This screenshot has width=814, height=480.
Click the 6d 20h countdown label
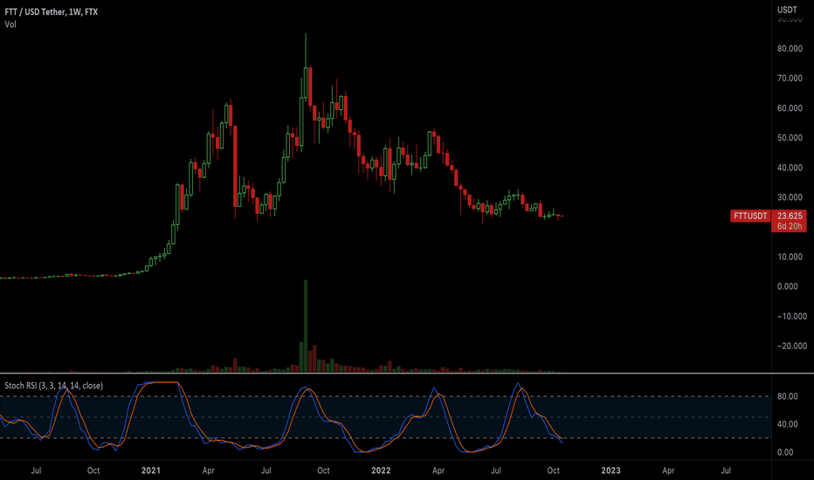789,226
